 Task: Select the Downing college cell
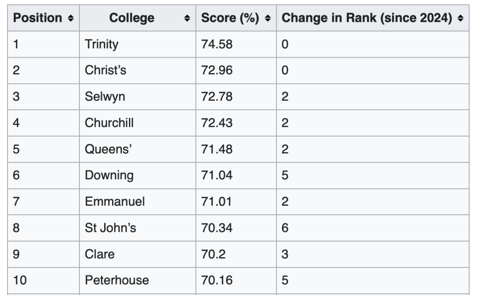109,175
